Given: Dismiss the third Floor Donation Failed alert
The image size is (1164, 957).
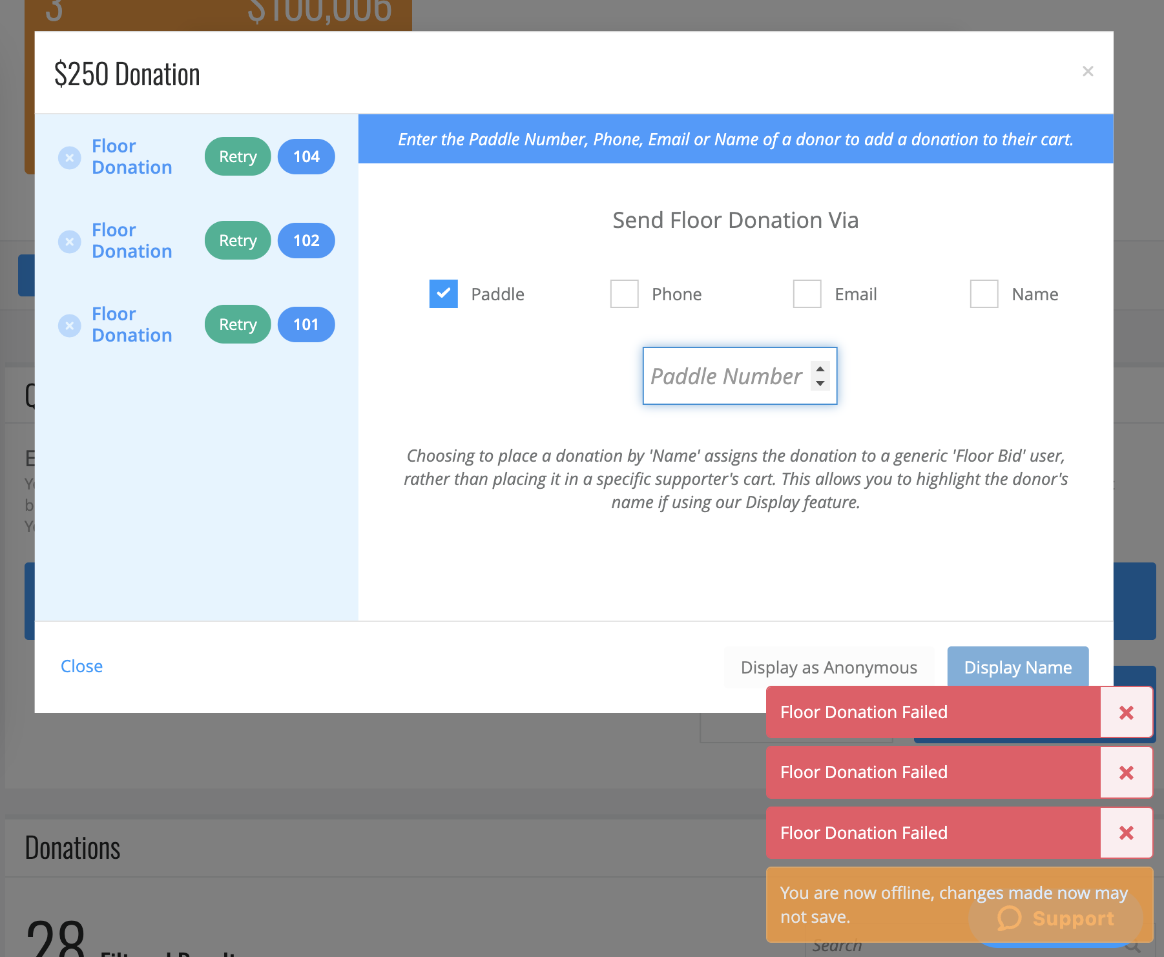Looking at the screenshot, I should click(x=1126, y=832).
